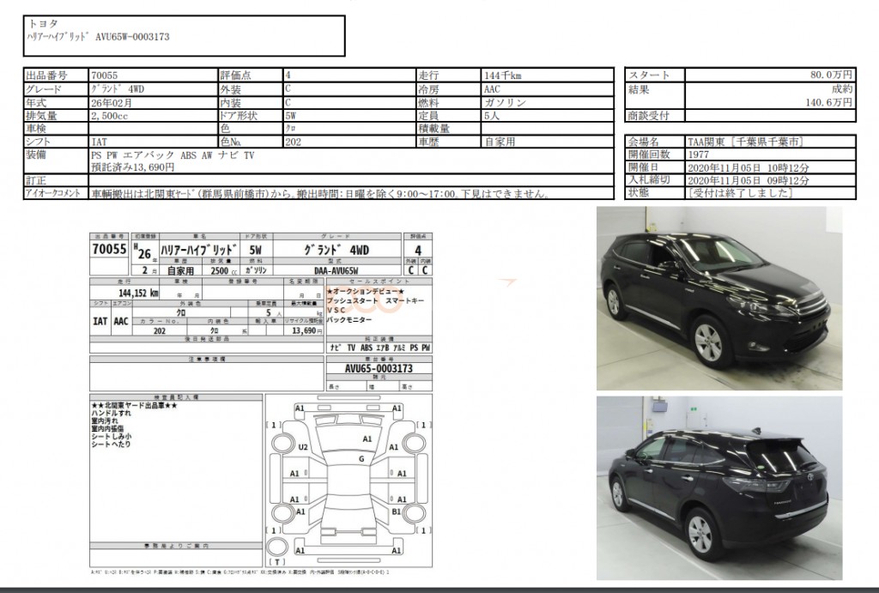The width and height of the screenshot is (879, 593).
Task: Click the トヨタ vehicle title box
Action: tap(185, 35)
